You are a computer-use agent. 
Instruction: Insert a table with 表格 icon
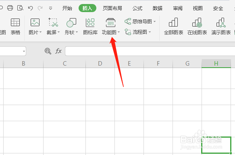(15, 27)
